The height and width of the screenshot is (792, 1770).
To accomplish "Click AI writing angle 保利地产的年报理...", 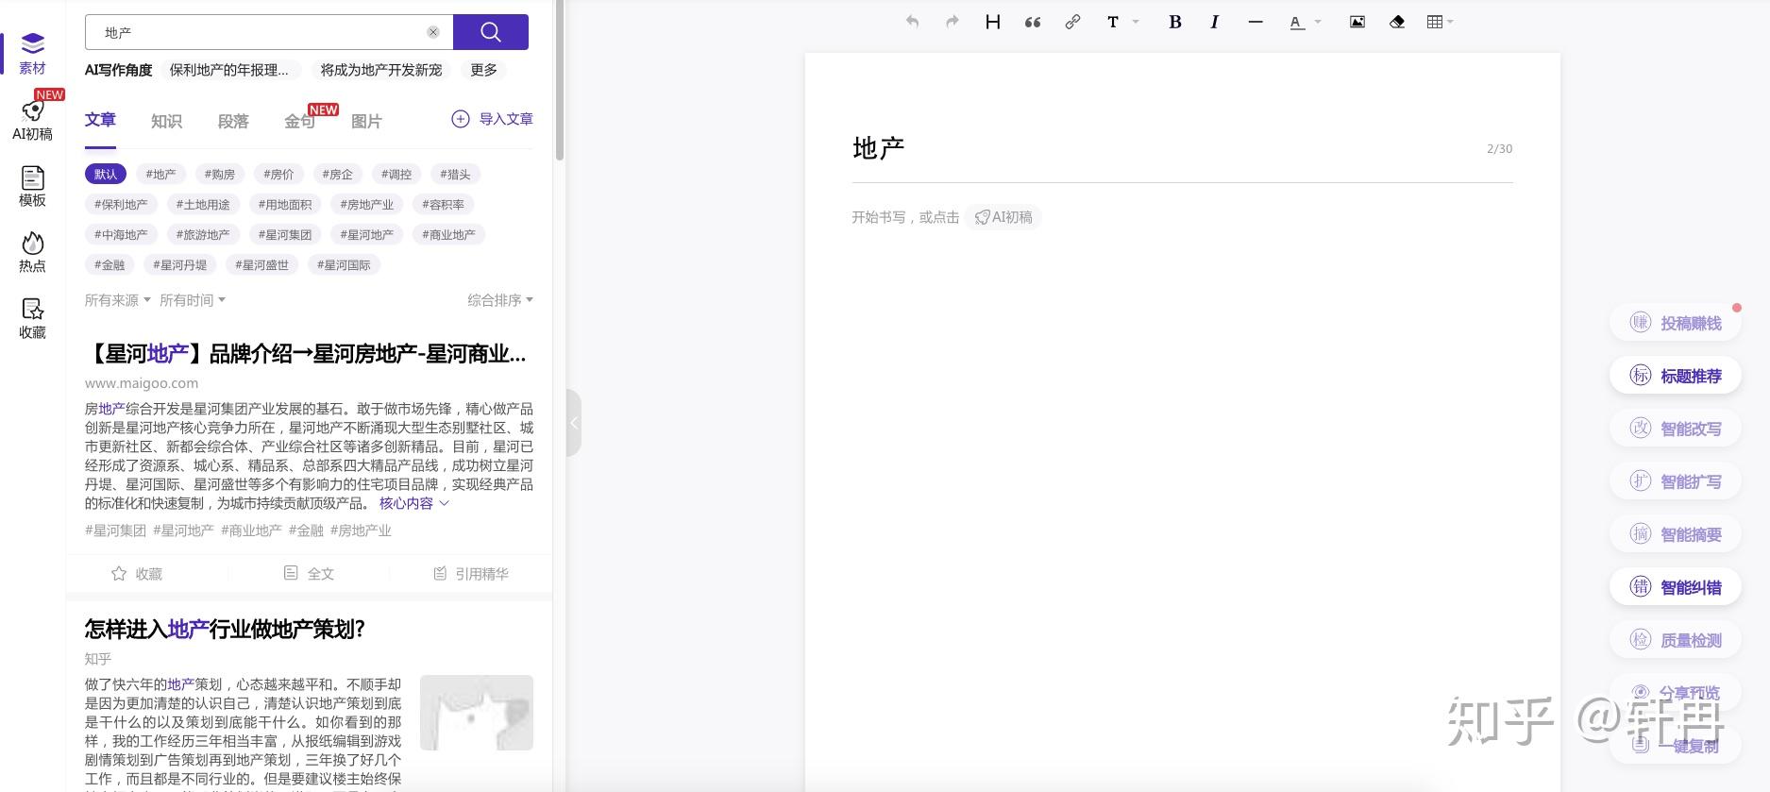I will point(229,70).
